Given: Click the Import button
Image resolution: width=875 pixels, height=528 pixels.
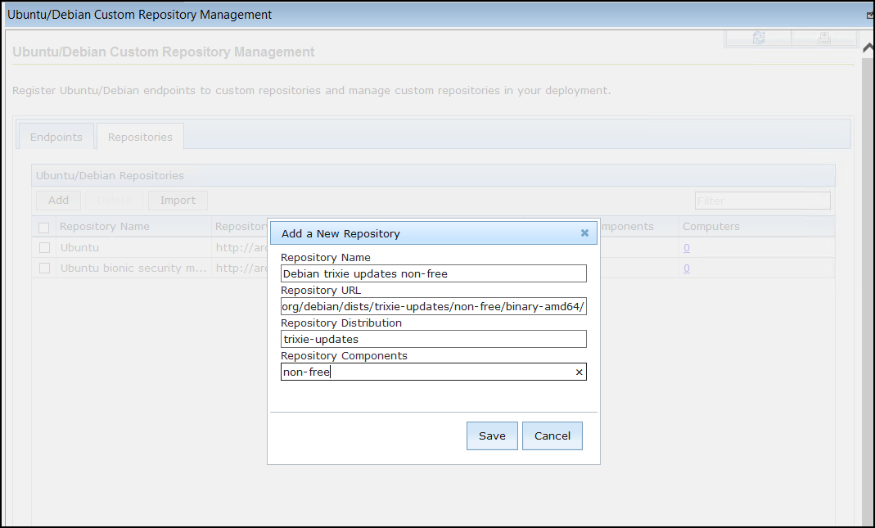Looking at the screenshot, I should point(178,201).
